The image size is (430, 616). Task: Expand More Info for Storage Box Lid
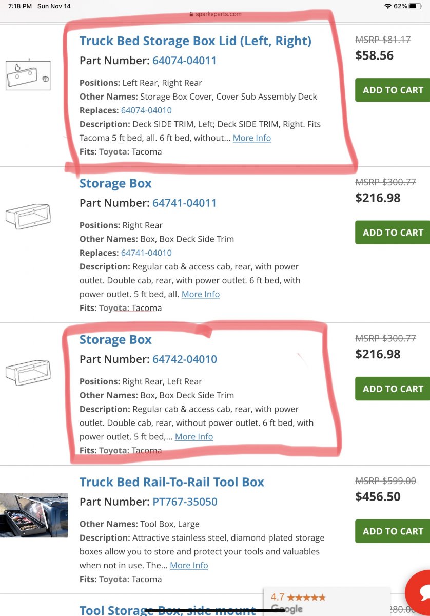coord(251,138)
